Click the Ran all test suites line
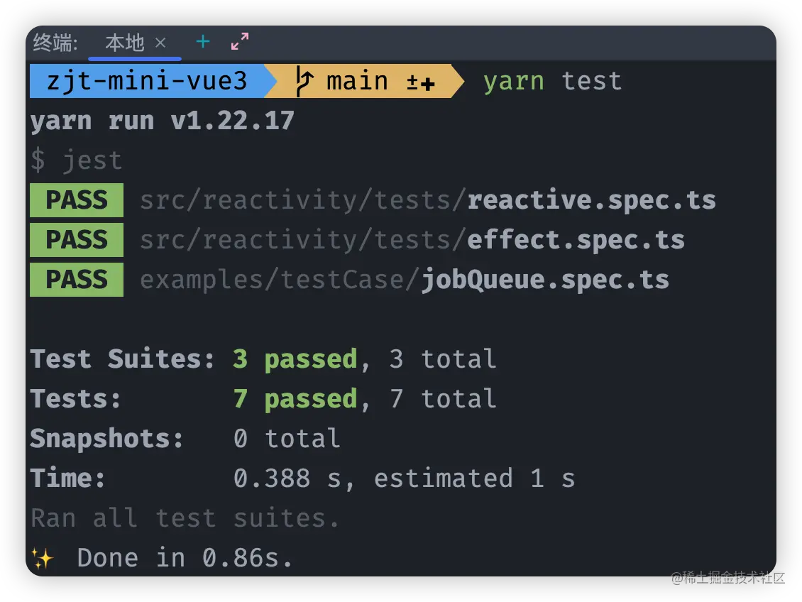802x602 pixels. pyautogui.click(x=185, y=518)
